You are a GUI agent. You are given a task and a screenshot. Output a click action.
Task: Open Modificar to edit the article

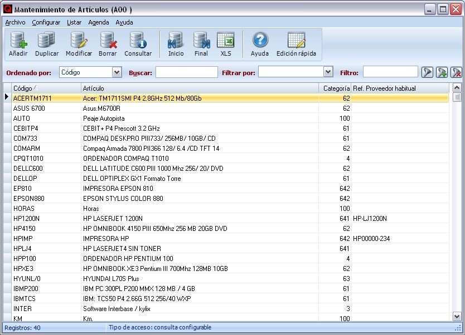tap(79, 40)
